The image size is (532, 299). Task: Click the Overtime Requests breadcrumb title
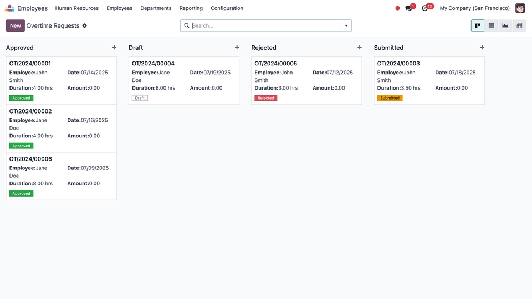53,26
